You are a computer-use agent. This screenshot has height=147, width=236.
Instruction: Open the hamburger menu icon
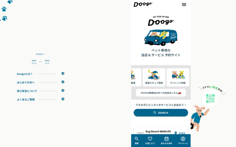pyautogui.click(x=184, y=4)
